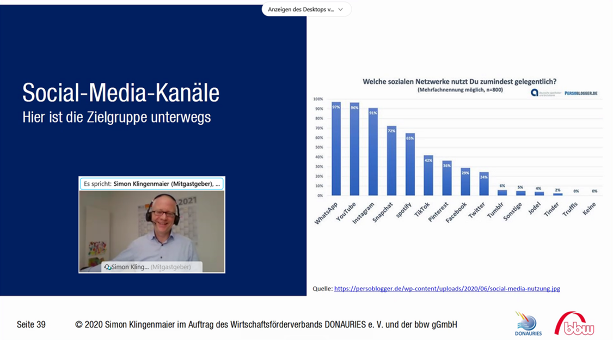This screenshot has width=613, height=340.
Task: Click the 'Tinder' axis label
Action: coord(551,210)
